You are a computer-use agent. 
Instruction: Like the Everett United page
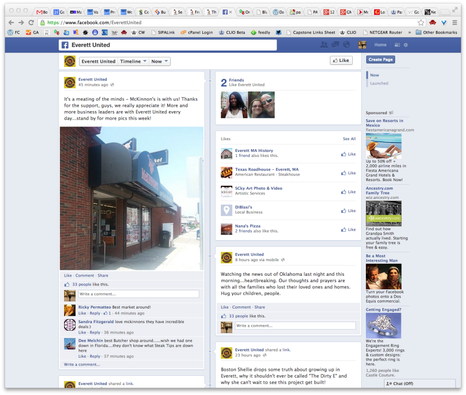pyautogui.click(x=341, y=61)
